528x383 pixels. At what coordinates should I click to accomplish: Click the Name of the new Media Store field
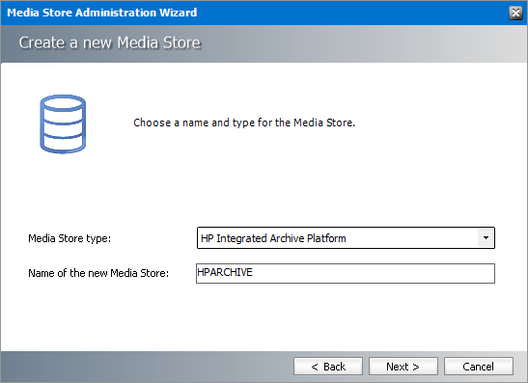coord(346,273)
